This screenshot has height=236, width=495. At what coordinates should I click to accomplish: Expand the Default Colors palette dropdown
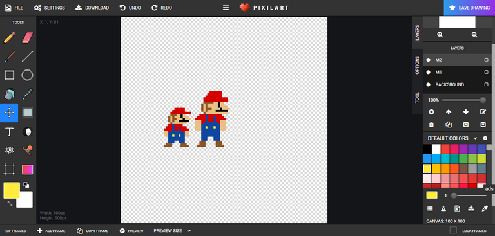[475, 138]
